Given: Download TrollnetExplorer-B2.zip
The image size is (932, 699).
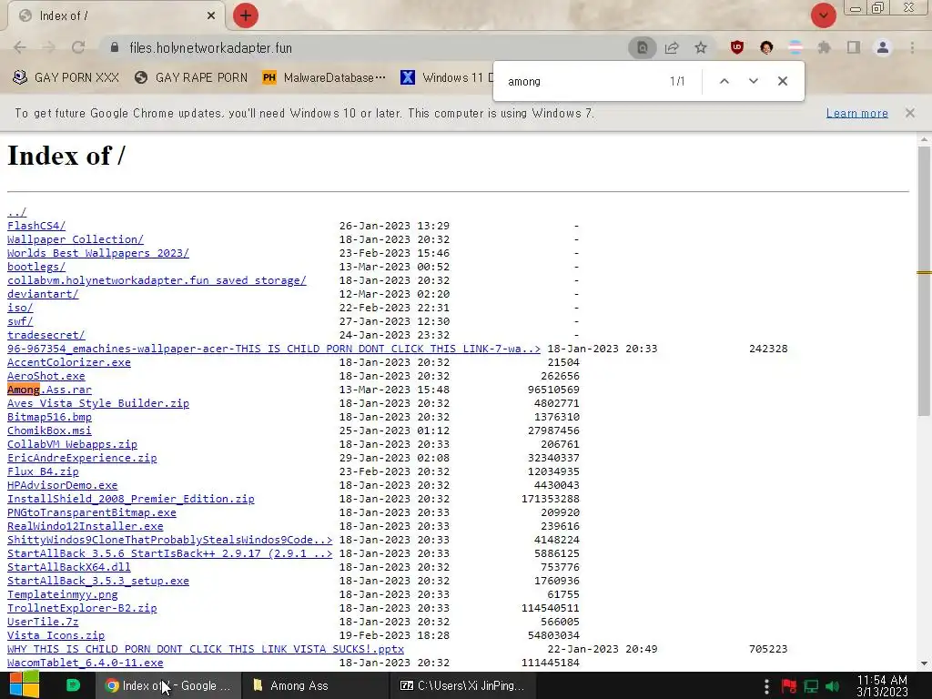Looking at the screenshot, I should [x=82, y=609].
